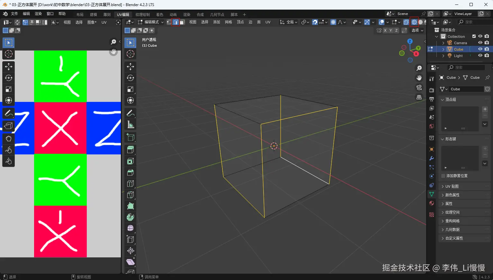Screen dimensions: 493x280
Task: Hide the Cube object in outliner
Action: (x=480, y=49)
